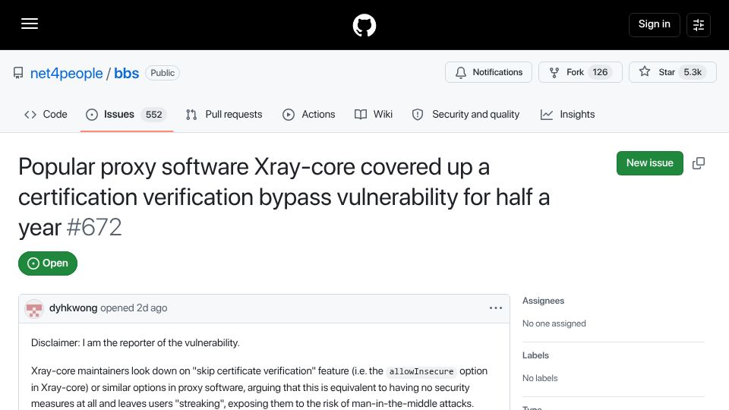Screen dimensions: 729x410
Task: Open the net4people owner link
Action: (x=67, y=73)
